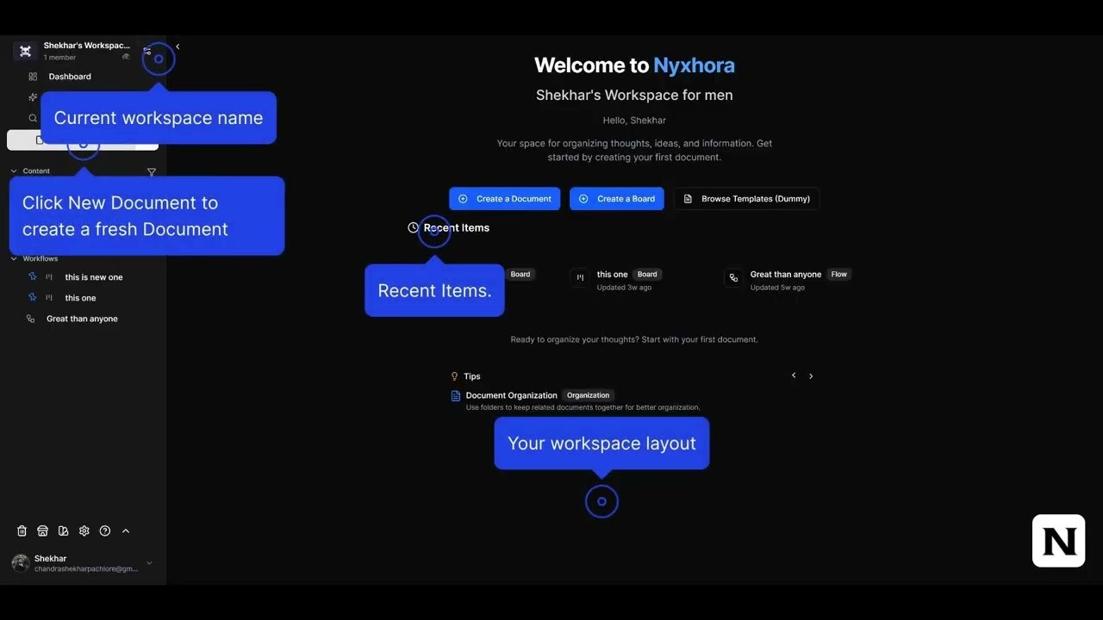Screen dimensions: 1103x620
Task: Click the Flow badge on 'Great than anyone' card
Action: pyautogui.click(x=839, y=275)
